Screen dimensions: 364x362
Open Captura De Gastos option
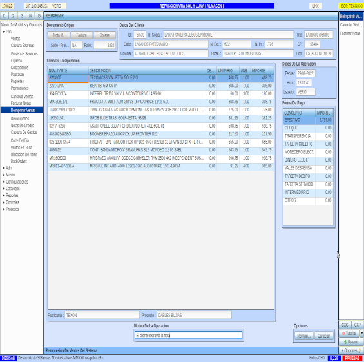coord(24,132)
